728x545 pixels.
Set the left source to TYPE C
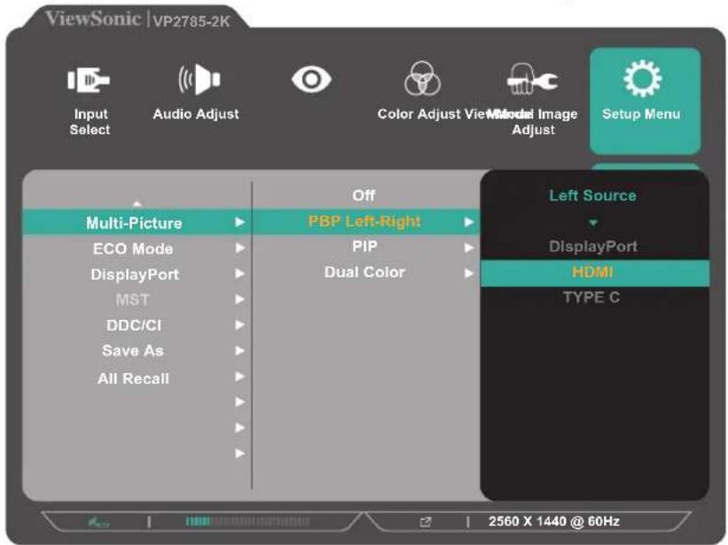pos(591,298)
